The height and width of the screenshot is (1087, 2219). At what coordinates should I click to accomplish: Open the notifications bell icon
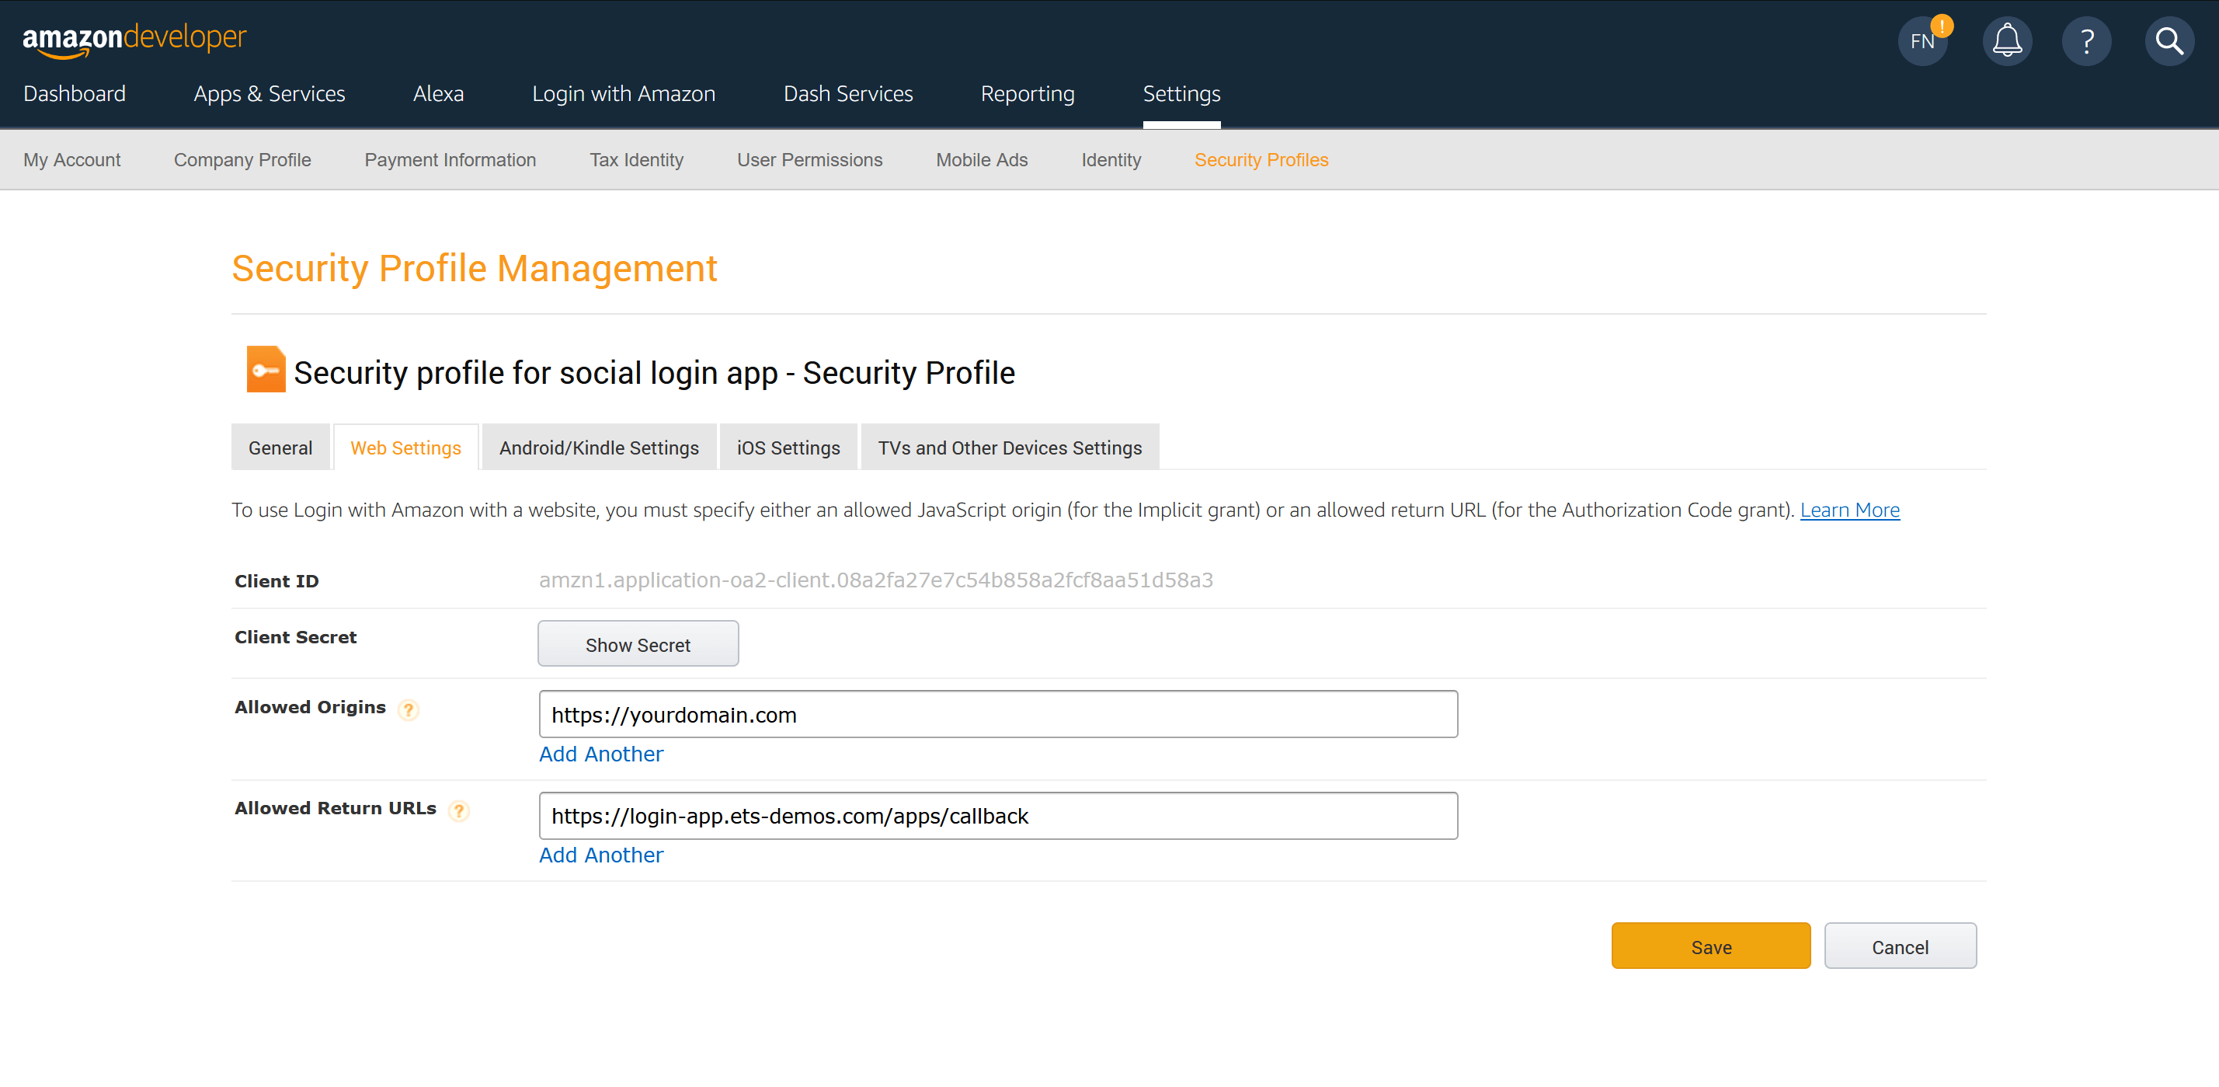[2007, 41]
